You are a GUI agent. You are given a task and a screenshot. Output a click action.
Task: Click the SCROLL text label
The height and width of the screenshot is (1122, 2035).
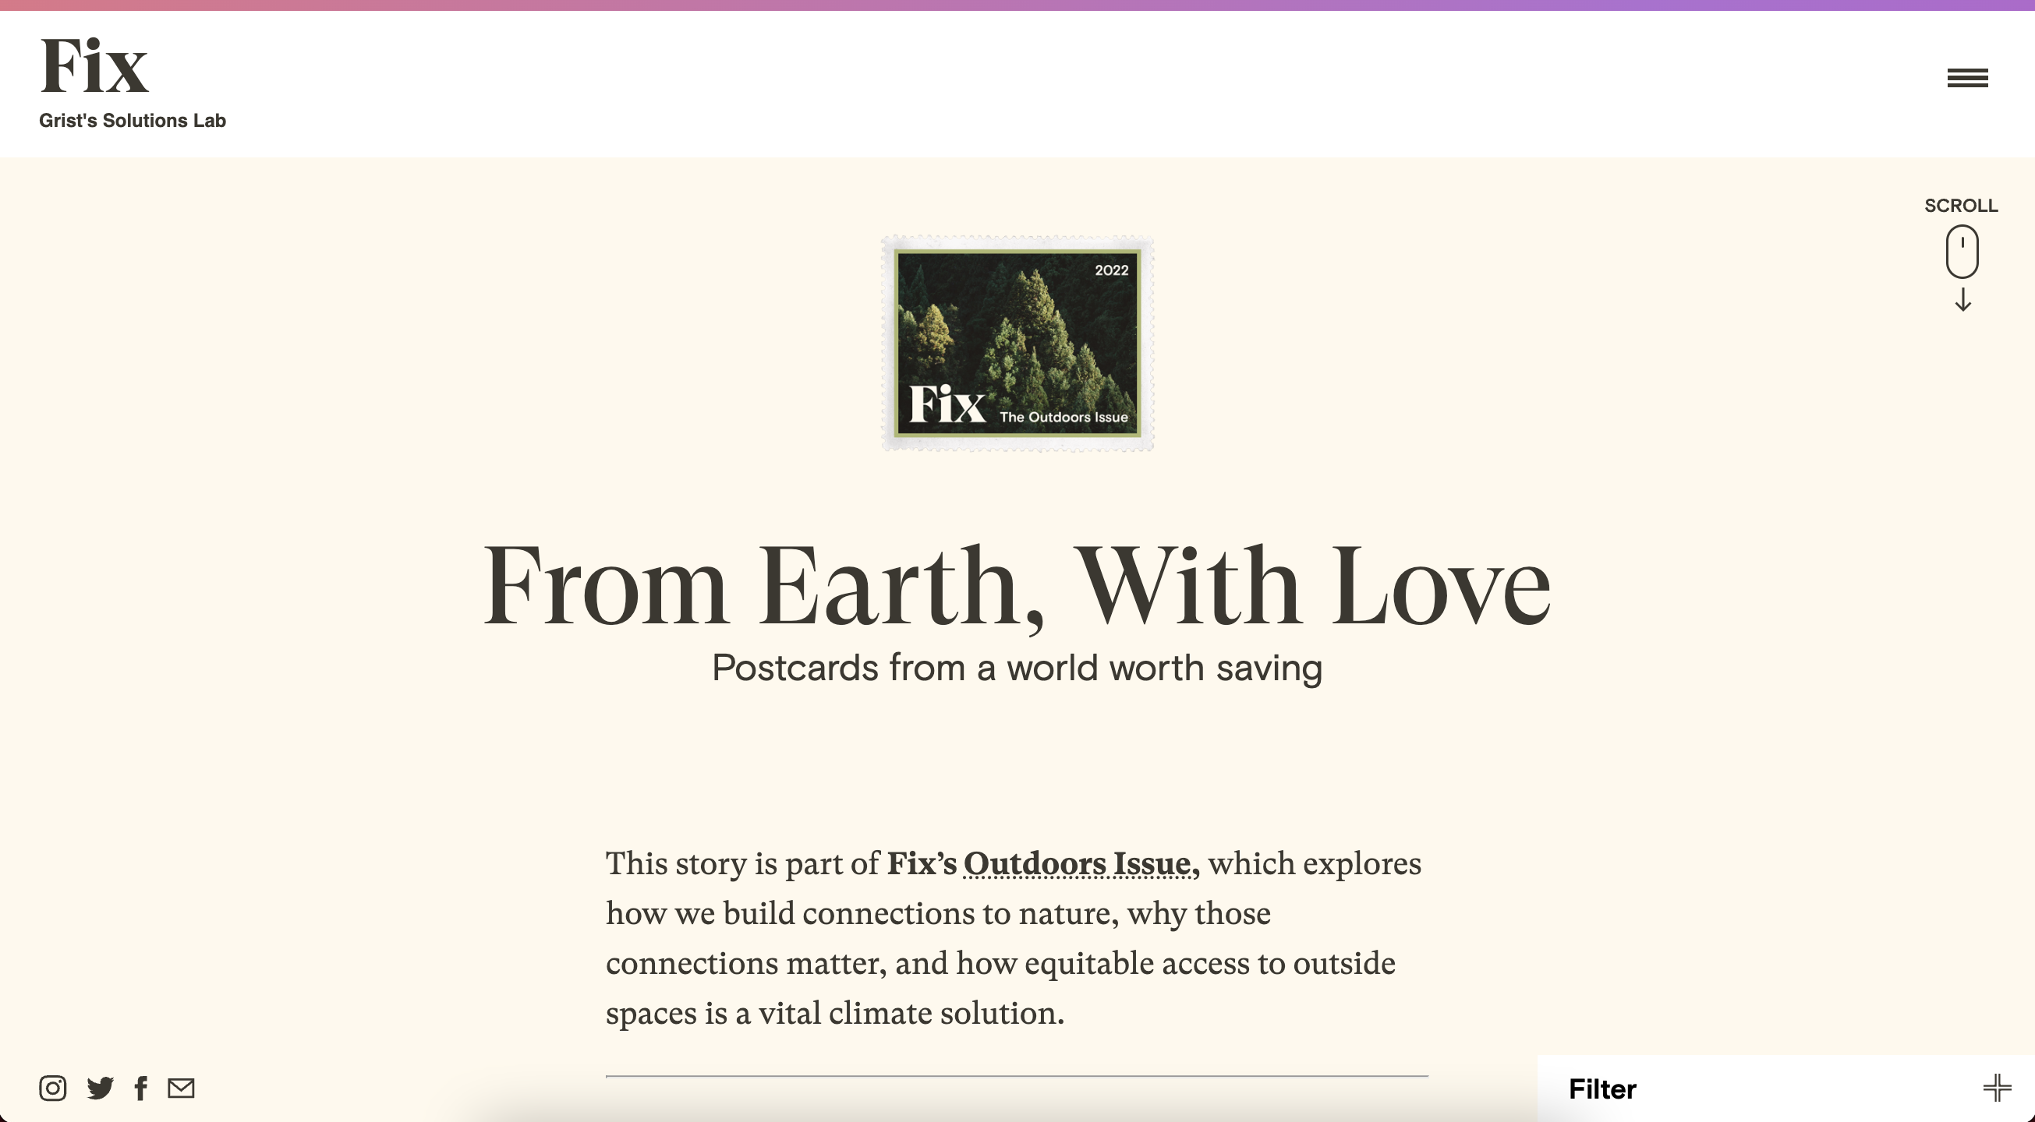(x=1961, y=206)
